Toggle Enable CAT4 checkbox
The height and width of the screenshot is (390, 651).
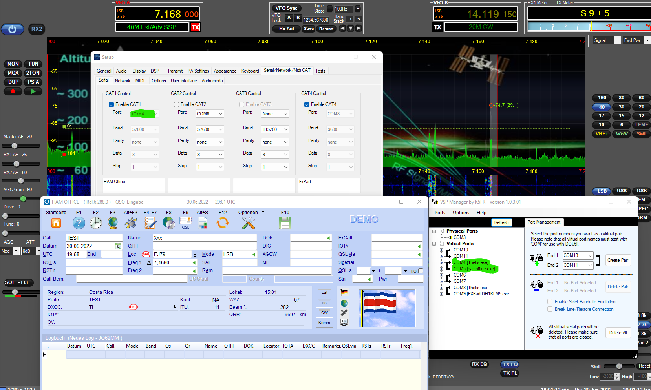307,104
